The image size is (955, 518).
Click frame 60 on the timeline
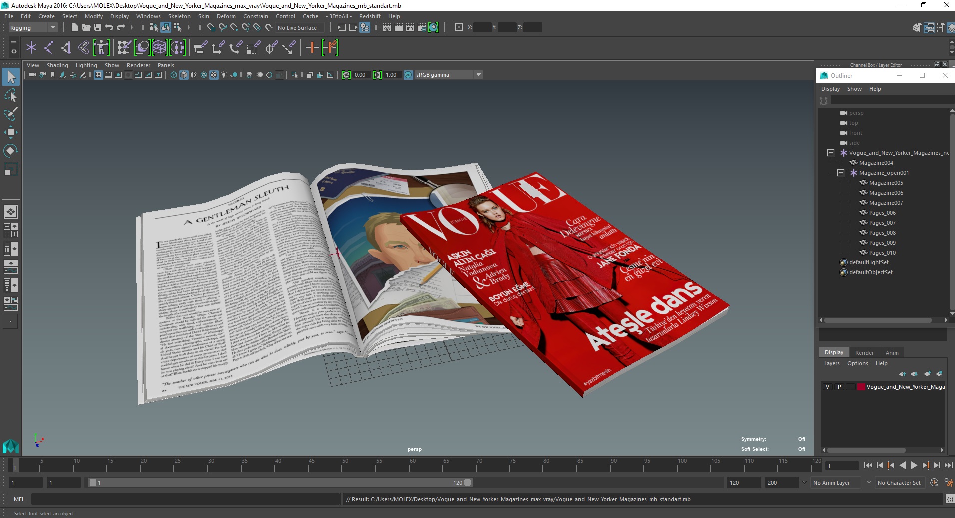click(413, 465)
